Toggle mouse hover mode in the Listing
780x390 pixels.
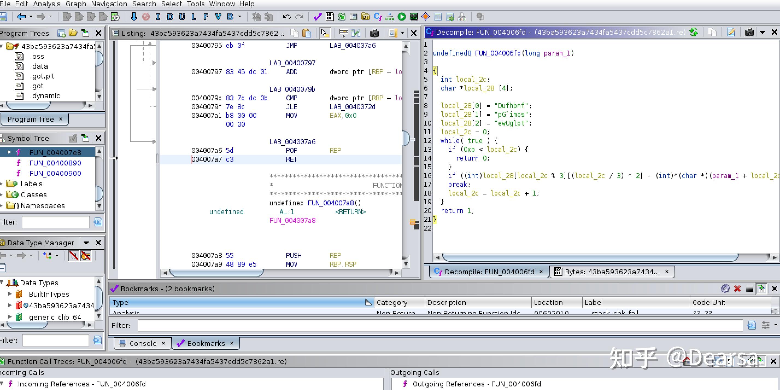(325, 33)
